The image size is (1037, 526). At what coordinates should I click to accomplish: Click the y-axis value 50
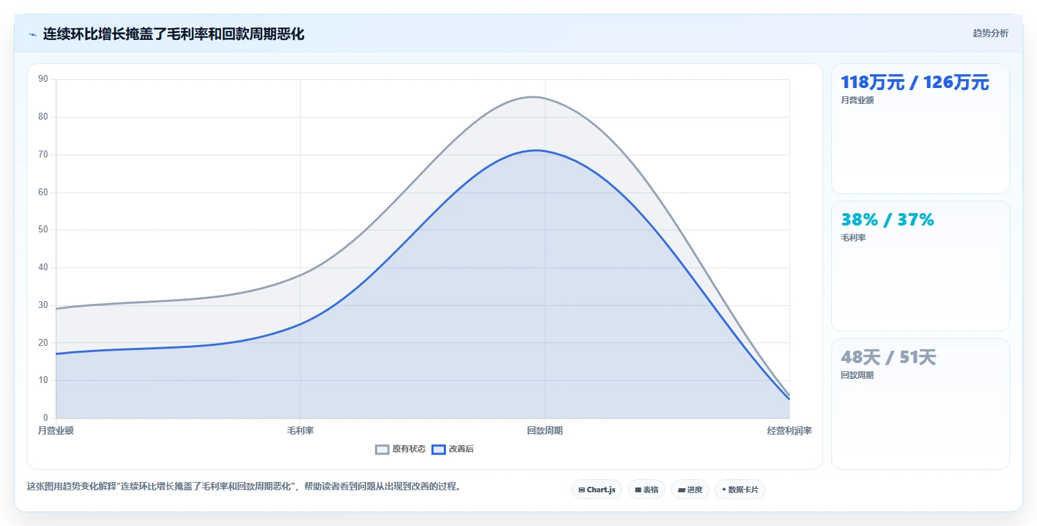[x=43, y=230]
